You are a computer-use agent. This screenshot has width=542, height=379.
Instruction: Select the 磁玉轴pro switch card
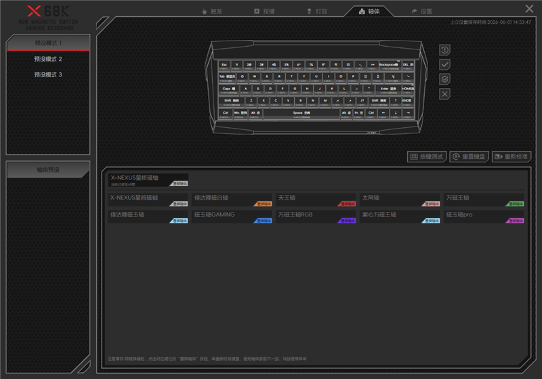[484, 217]
